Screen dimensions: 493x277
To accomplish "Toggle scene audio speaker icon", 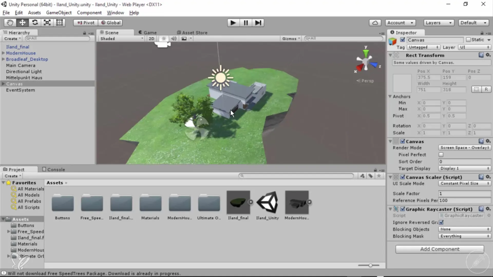I will tap(174, 38).
